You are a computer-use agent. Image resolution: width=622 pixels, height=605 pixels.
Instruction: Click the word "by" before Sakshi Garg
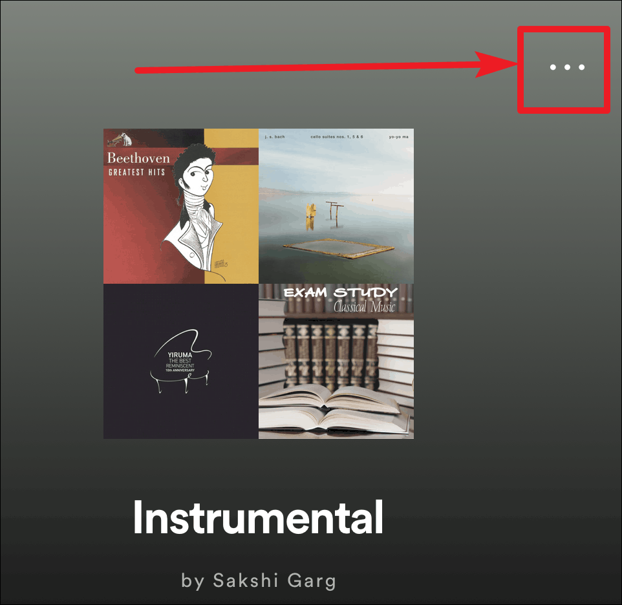[x=193, y=581]
